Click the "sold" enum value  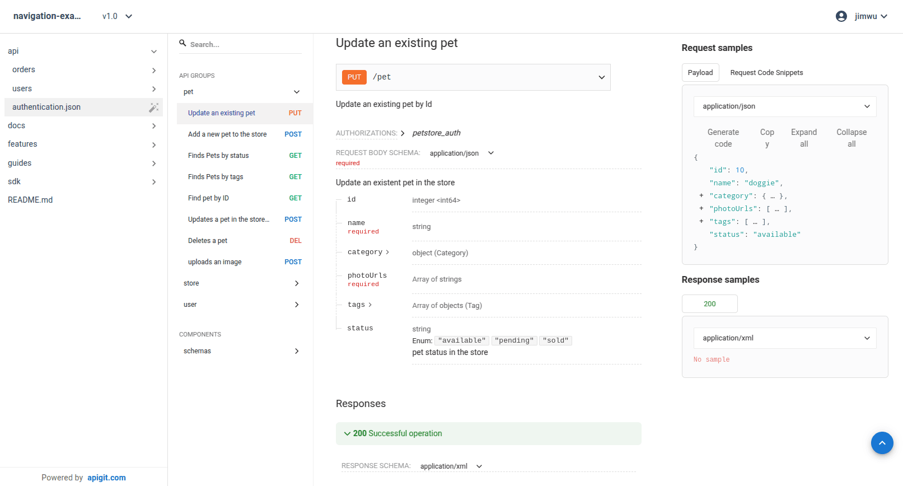coord(555,340)
